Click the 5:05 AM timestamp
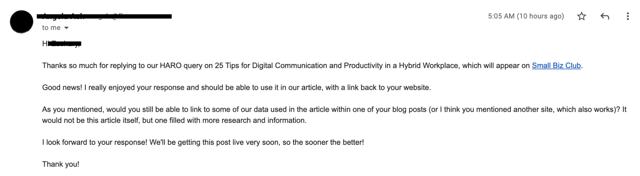 [x=526, y=16]
